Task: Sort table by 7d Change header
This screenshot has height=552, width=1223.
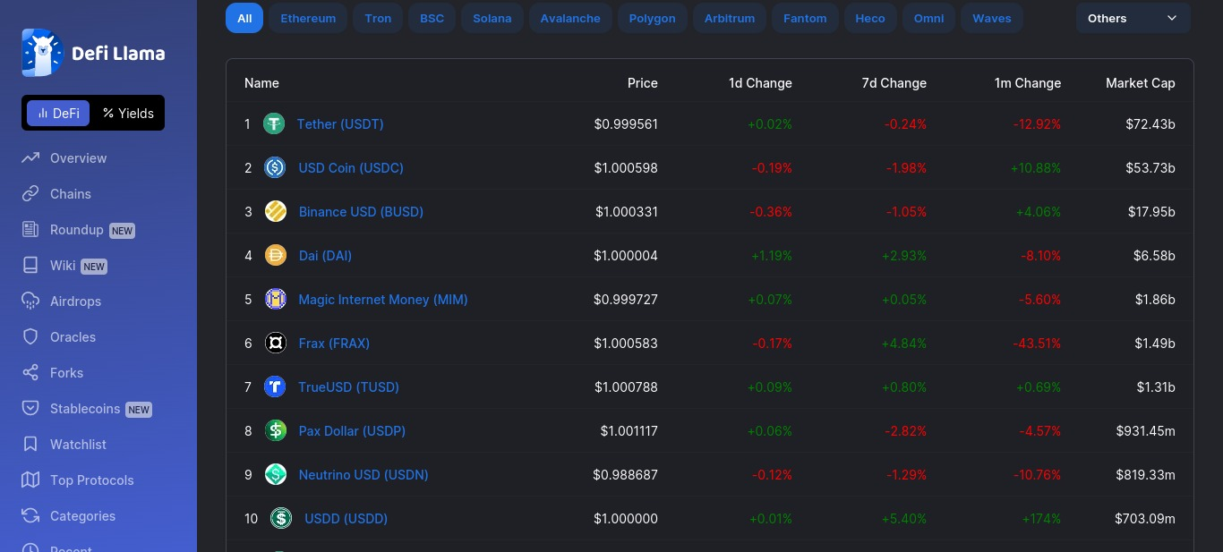Action: tap(894, 82)
